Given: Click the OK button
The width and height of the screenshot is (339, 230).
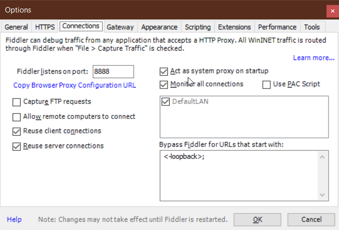Looking at the screenshot, I should pyautogui.click(x=257, y=219).
